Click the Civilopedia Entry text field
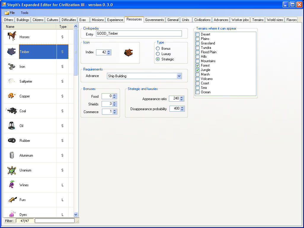This screenshot has height=228, width=304. coord(139,33)
